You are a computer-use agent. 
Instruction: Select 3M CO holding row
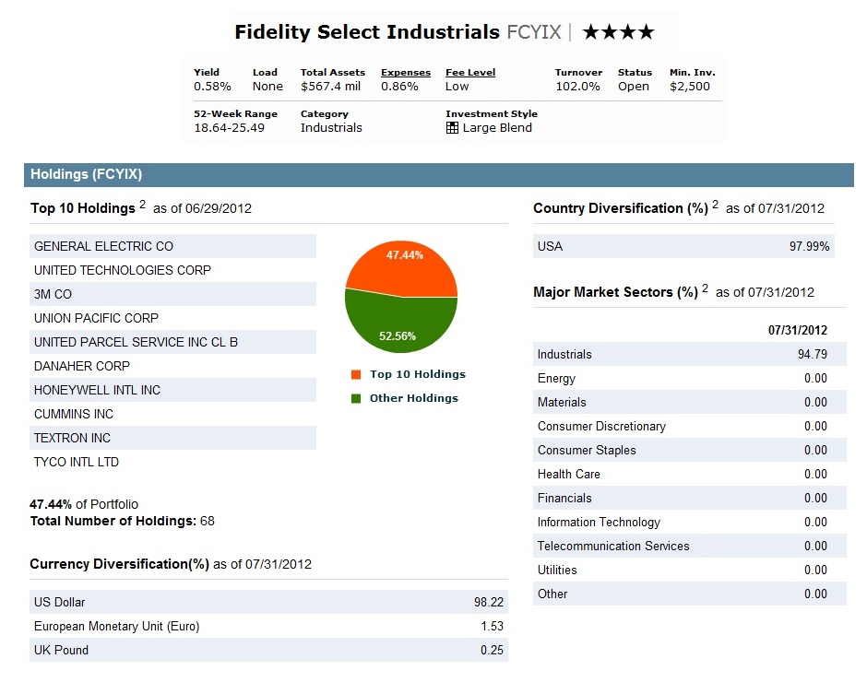[172, 294]
